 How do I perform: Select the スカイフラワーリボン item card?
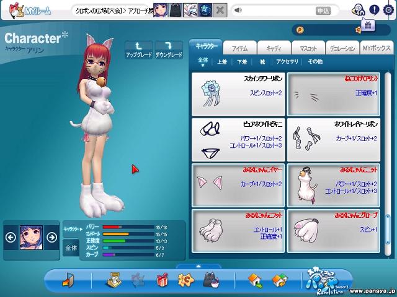tap(238, 94)
